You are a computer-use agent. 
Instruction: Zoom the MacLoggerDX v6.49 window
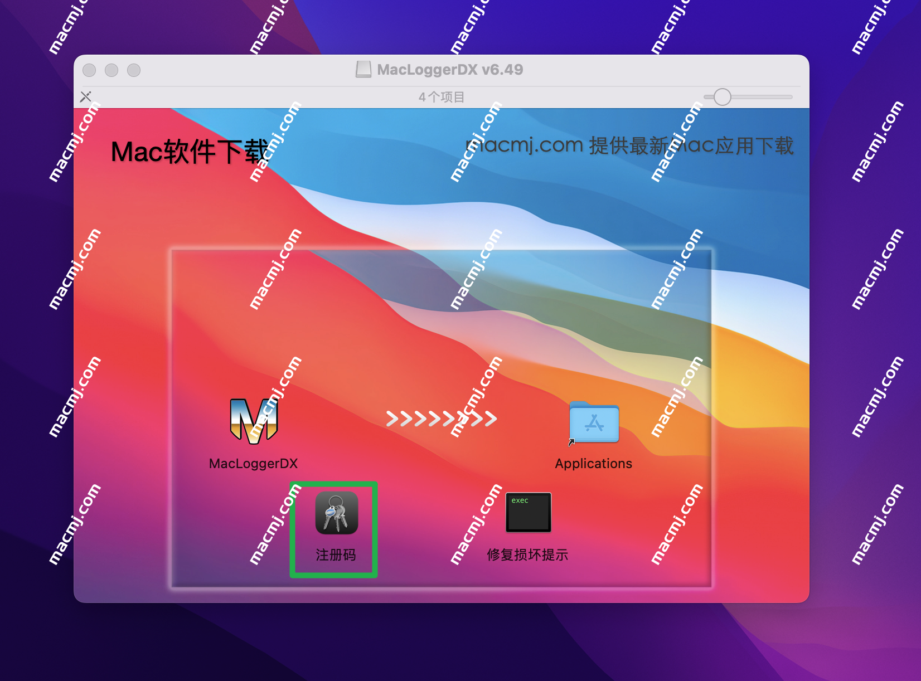[134, 70]
